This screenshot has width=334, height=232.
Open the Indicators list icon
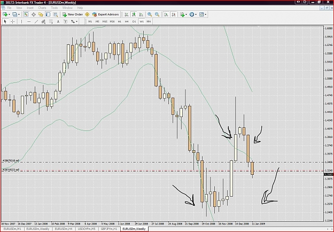point(182,14)
